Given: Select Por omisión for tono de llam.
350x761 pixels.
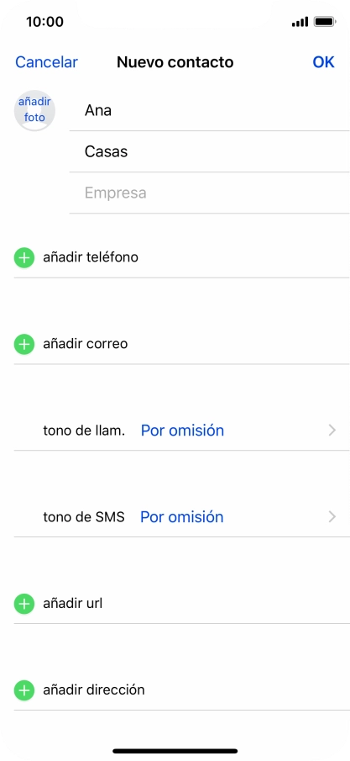Looking at the screenshot, I should [182, 431].
